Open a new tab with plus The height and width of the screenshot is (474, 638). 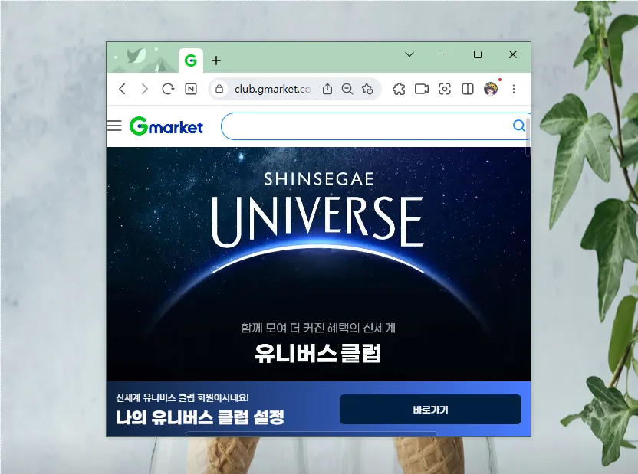coord(216,60)
